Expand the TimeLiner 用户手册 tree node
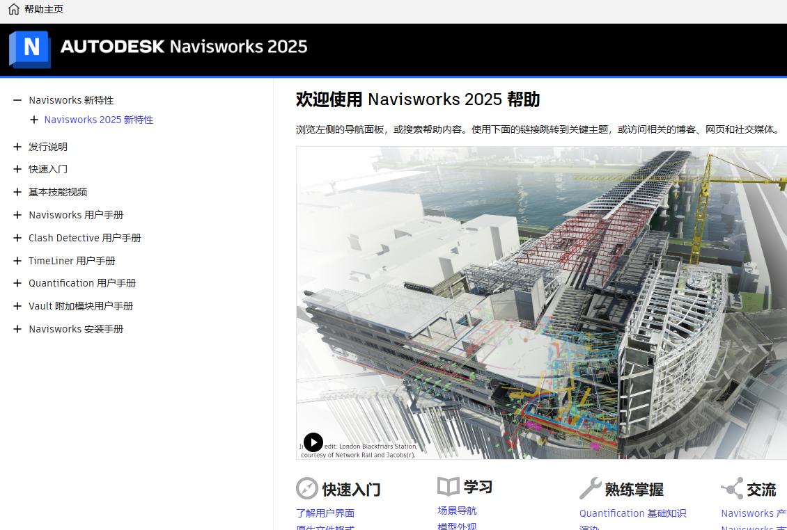 point(17,261)
